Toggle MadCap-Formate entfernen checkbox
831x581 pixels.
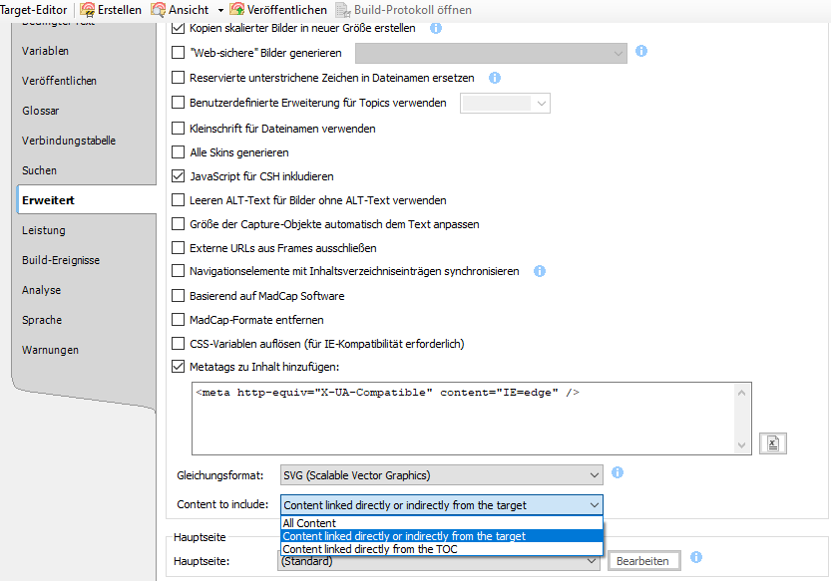(179, 320)
